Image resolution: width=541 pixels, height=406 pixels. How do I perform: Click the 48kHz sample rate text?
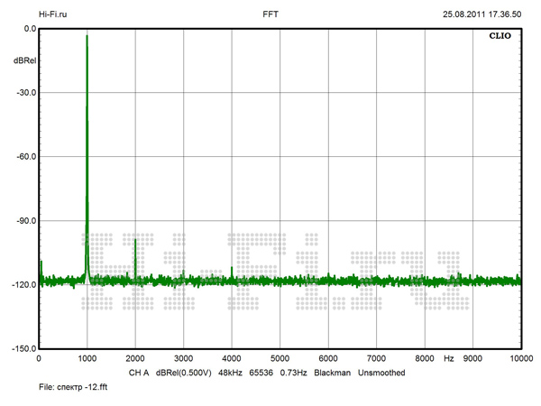click(x=233, y=373)
